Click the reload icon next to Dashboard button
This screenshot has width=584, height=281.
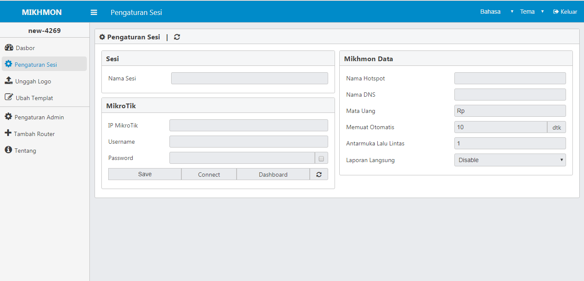pyautogui.click(x=319, y=174)
